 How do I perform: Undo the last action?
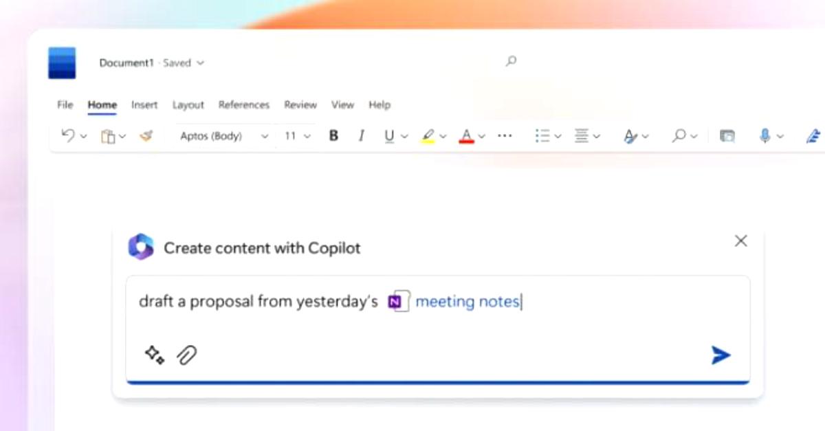[x=69, y=135]
